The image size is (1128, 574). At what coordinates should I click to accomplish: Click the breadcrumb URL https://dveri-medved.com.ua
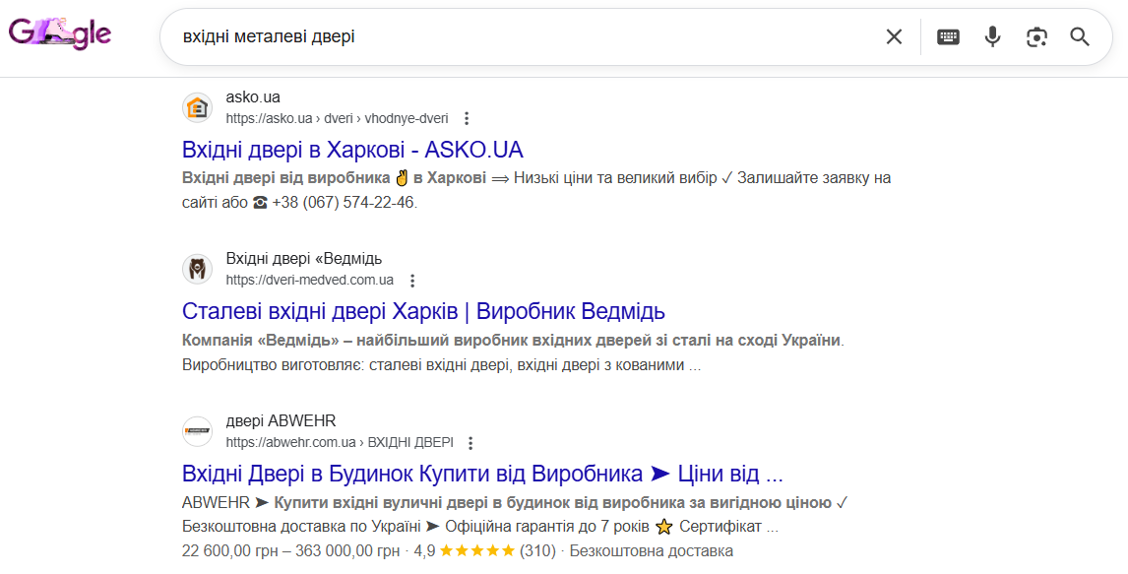tap(309, 280)
